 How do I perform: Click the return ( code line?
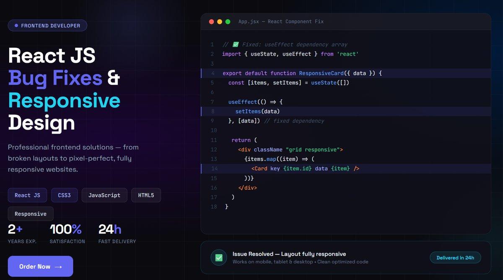point(244,140)
